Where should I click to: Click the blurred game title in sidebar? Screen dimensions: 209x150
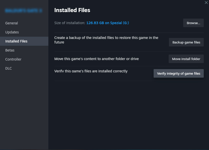(x=24, y=11)
